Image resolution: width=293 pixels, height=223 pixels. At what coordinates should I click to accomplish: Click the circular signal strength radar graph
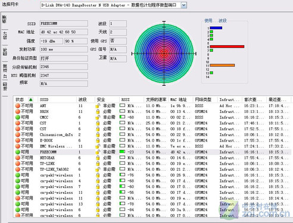coord(164,54)
